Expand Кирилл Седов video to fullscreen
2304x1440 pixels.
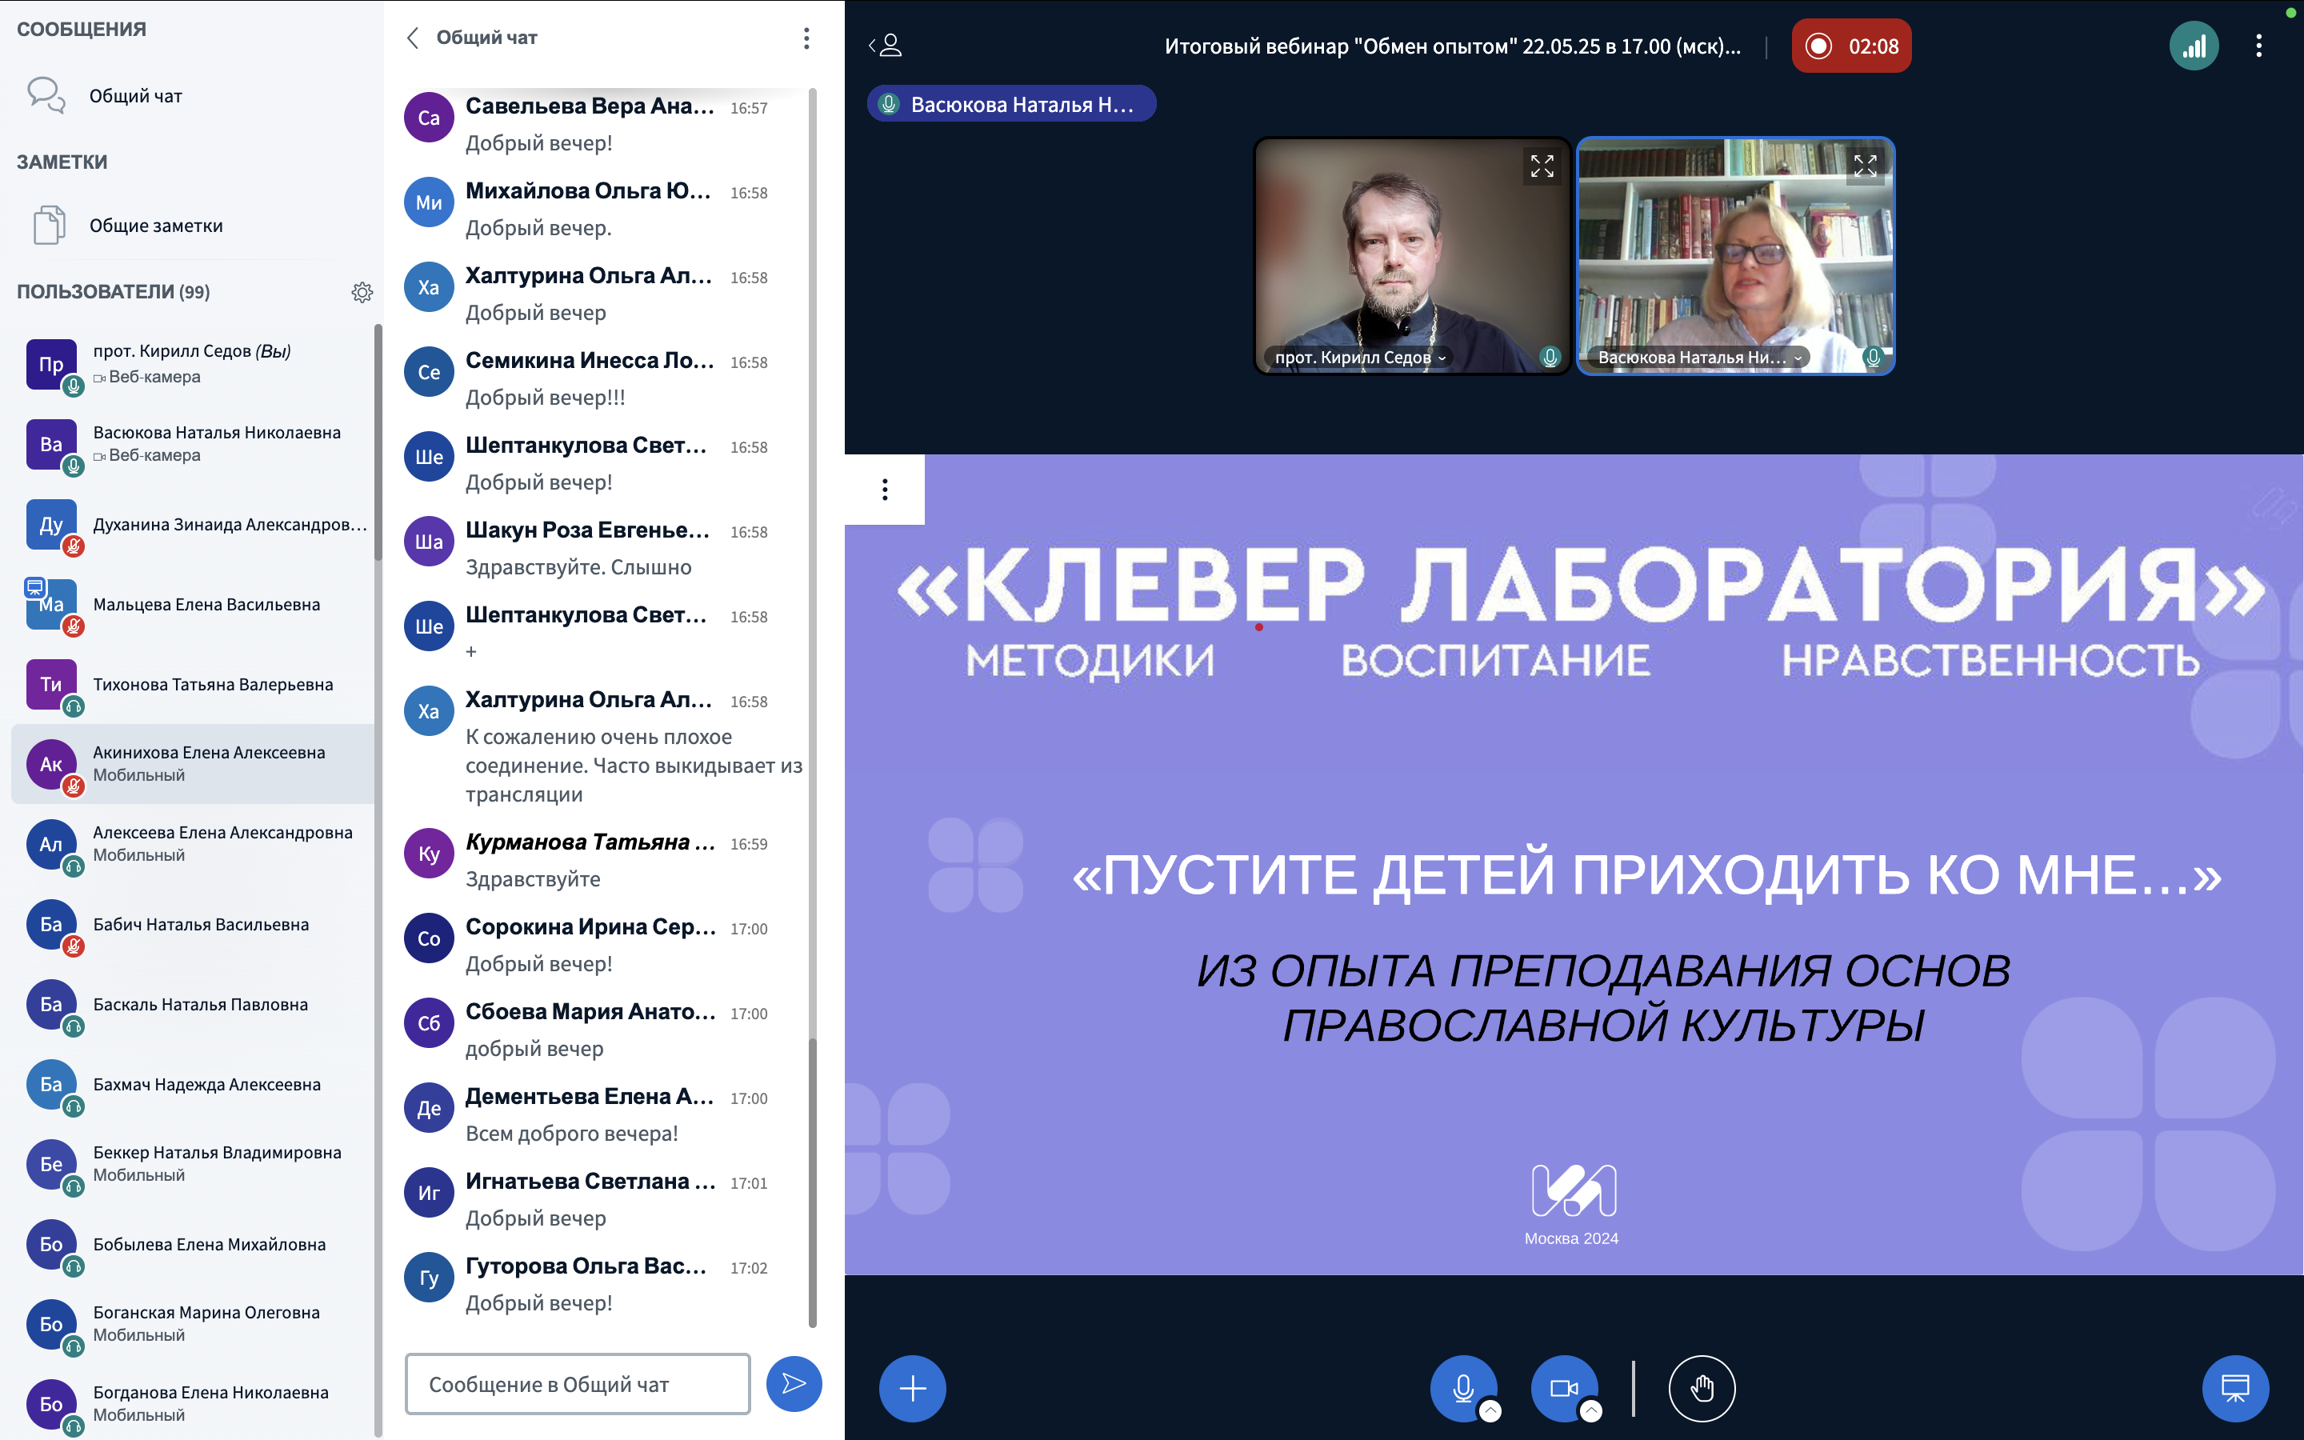(1542, 166)
